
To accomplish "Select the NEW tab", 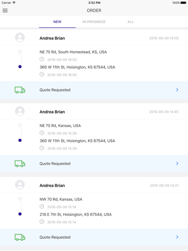I will (57, 22).
